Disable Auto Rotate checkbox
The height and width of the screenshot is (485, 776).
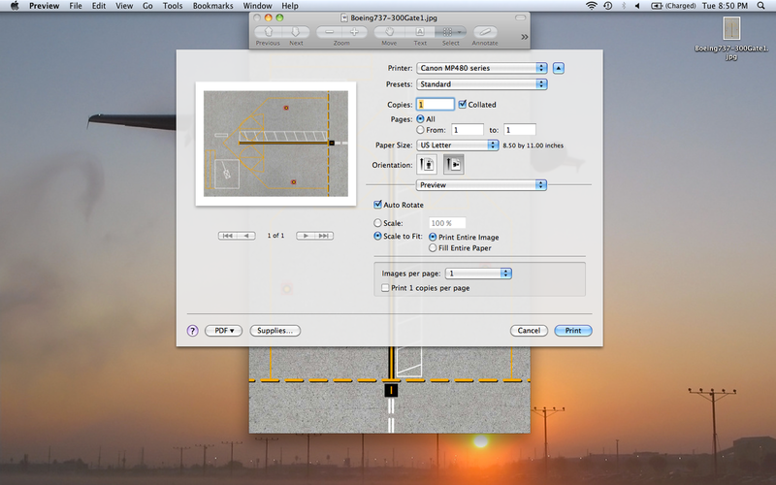coord(378,205)
